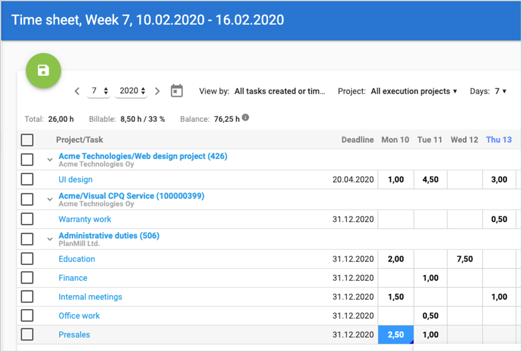Screen dimensions: 522x352
Task: Collapse the Acme/Visual CPQ Service group
Action: (x=50, y=199)
